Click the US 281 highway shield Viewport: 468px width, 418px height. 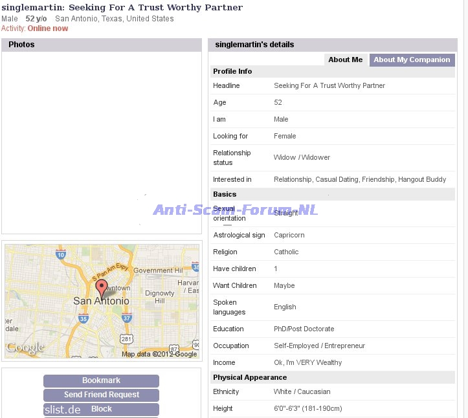click(127, 339)
